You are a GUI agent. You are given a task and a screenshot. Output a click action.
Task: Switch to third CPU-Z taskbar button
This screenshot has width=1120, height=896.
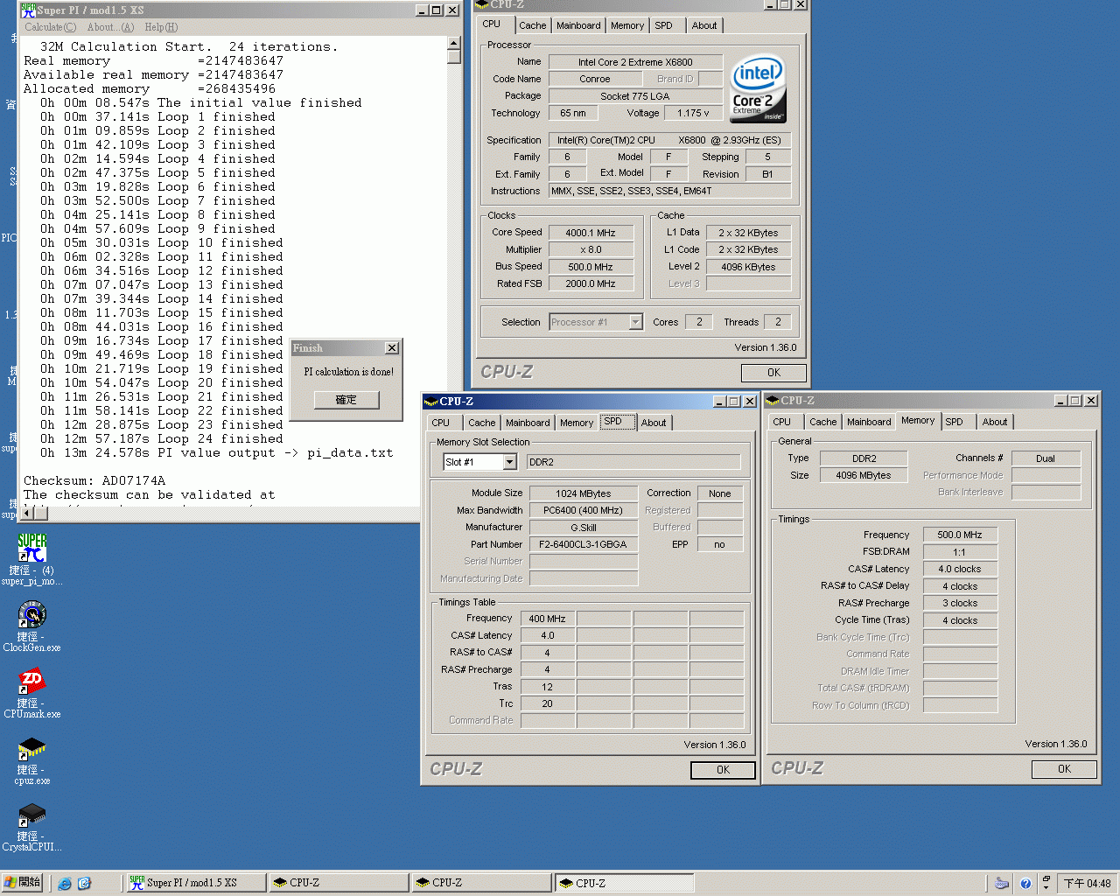tap(624, 883)
